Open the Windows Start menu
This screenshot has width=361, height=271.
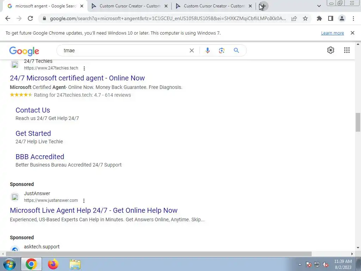pyautogui.click(x=9, y=264)
